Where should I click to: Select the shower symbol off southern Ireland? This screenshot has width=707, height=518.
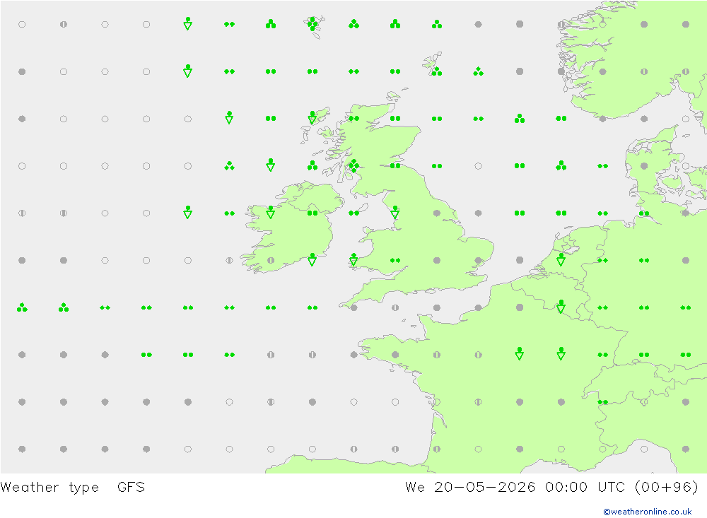pos(312,259)
